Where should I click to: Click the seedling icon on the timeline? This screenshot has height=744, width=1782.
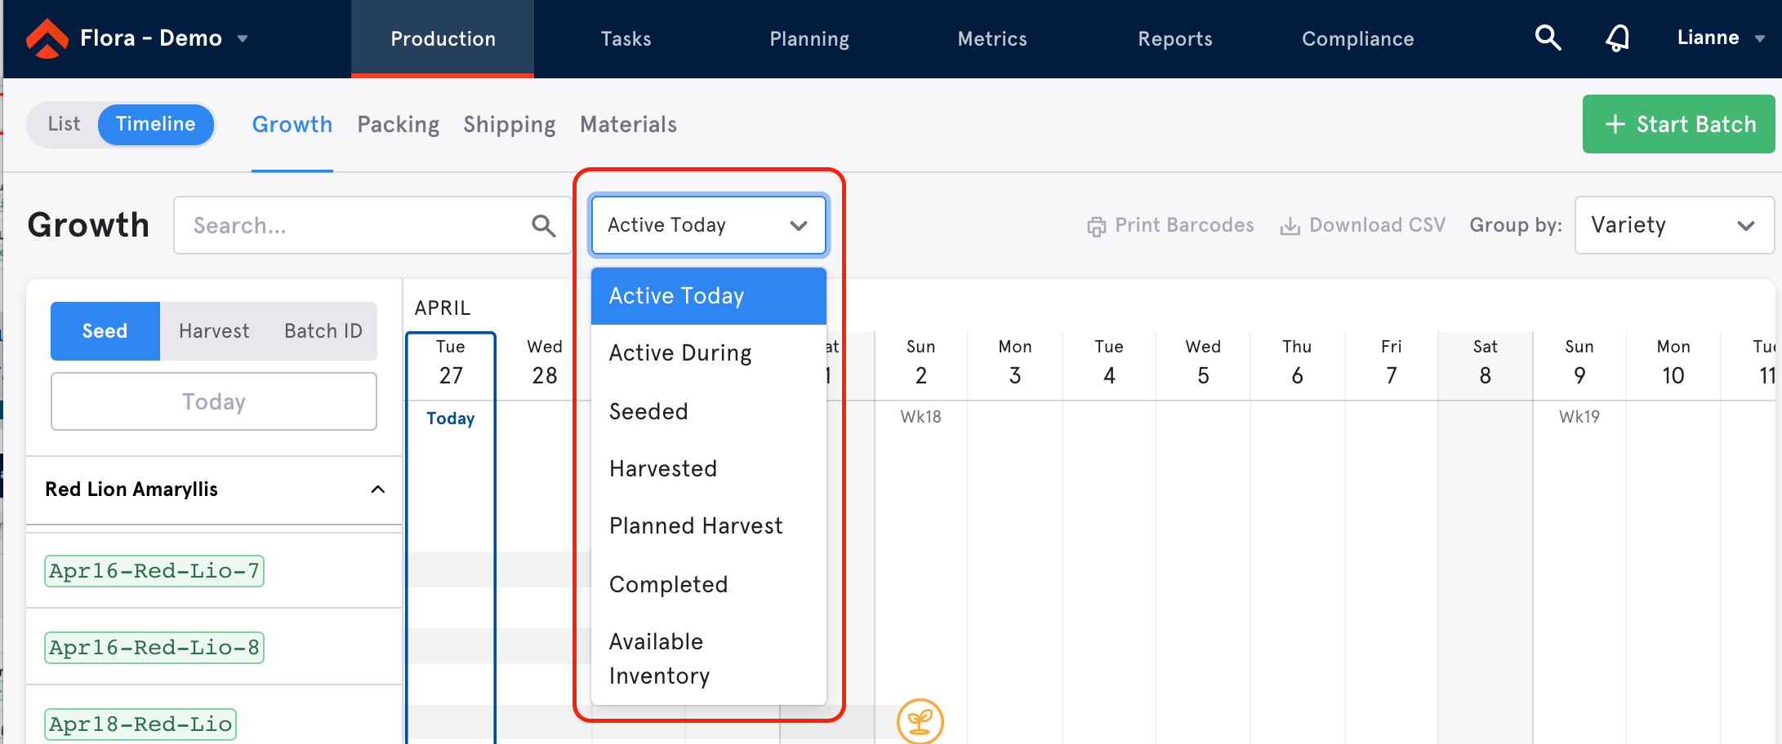[920, 721]
